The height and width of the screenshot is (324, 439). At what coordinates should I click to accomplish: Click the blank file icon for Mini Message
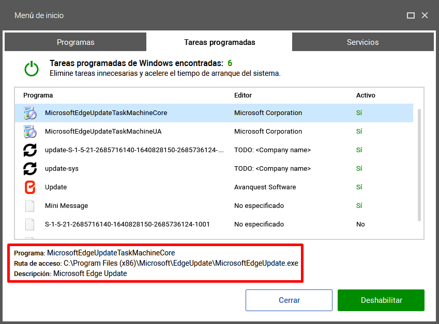30,205
